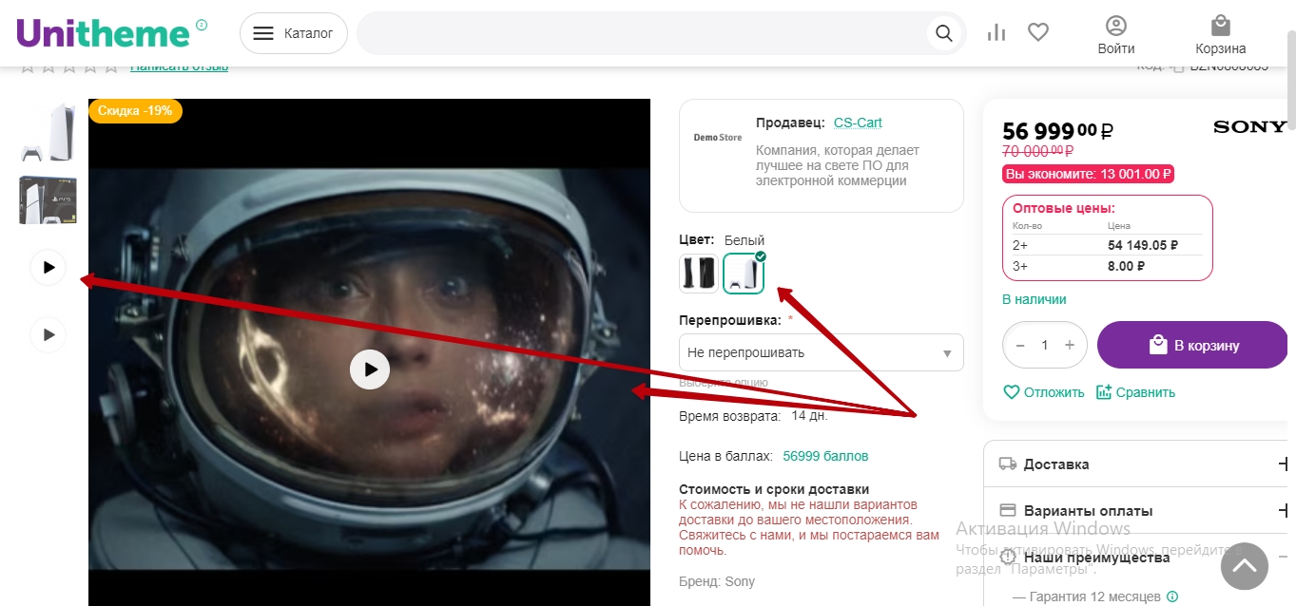Click the Оптовые цены heading
Image resolution: width=1296 pixels, height=606 pixels.
(1064, 208)
